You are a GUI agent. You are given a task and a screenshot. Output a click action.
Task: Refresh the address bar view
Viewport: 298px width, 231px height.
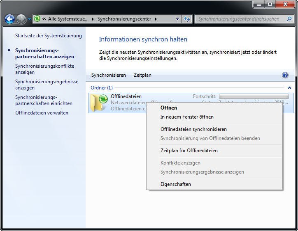click(186, 19)
